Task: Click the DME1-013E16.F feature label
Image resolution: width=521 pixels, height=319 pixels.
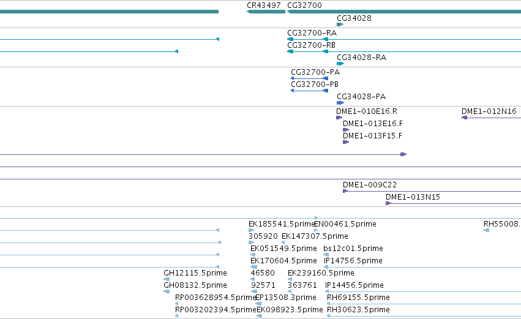Action: click(x=372, y=124)
